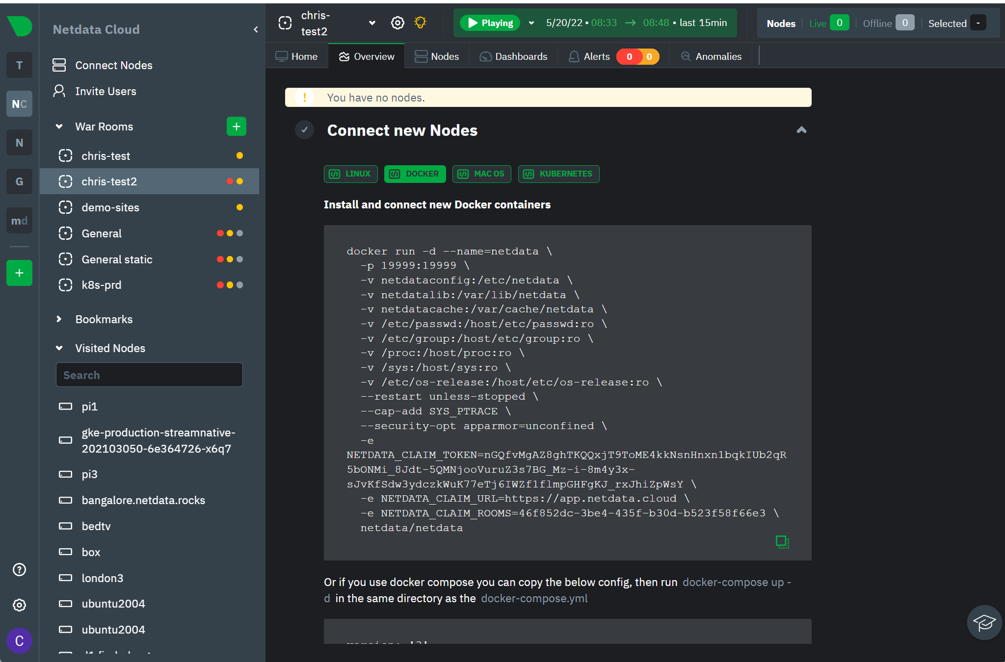
Task: Select the MAC OS install option
Action: click(481, 174)
